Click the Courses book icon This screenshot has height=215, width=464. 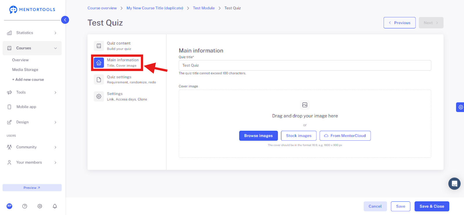[9, 48]
